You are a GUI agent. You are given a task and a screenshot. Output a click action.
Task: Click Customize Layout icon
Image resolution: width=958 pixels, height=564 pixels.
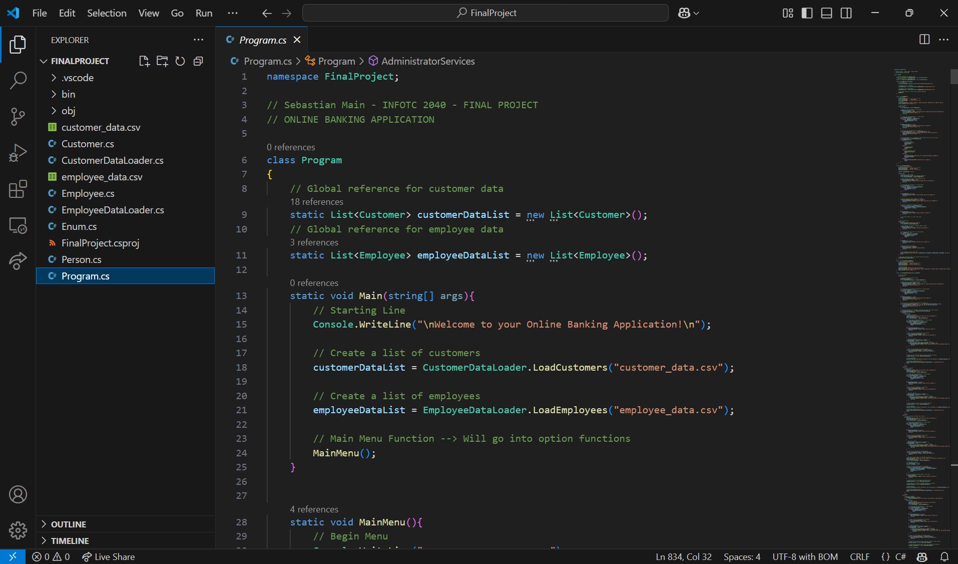[x=788, y=13]
